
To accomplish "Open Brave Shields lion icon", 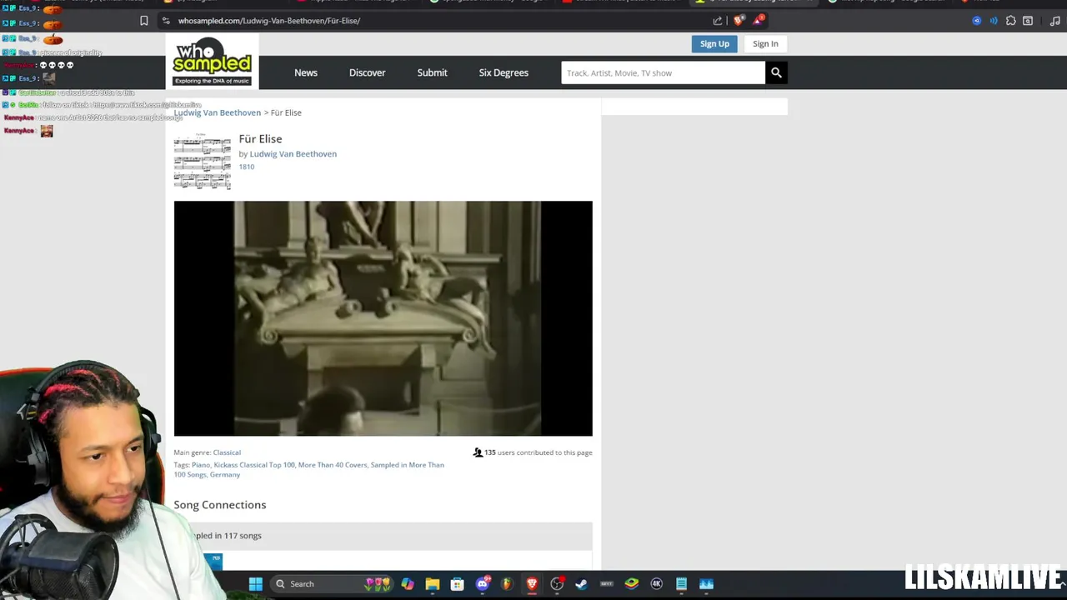I will [x=739, y=21].
